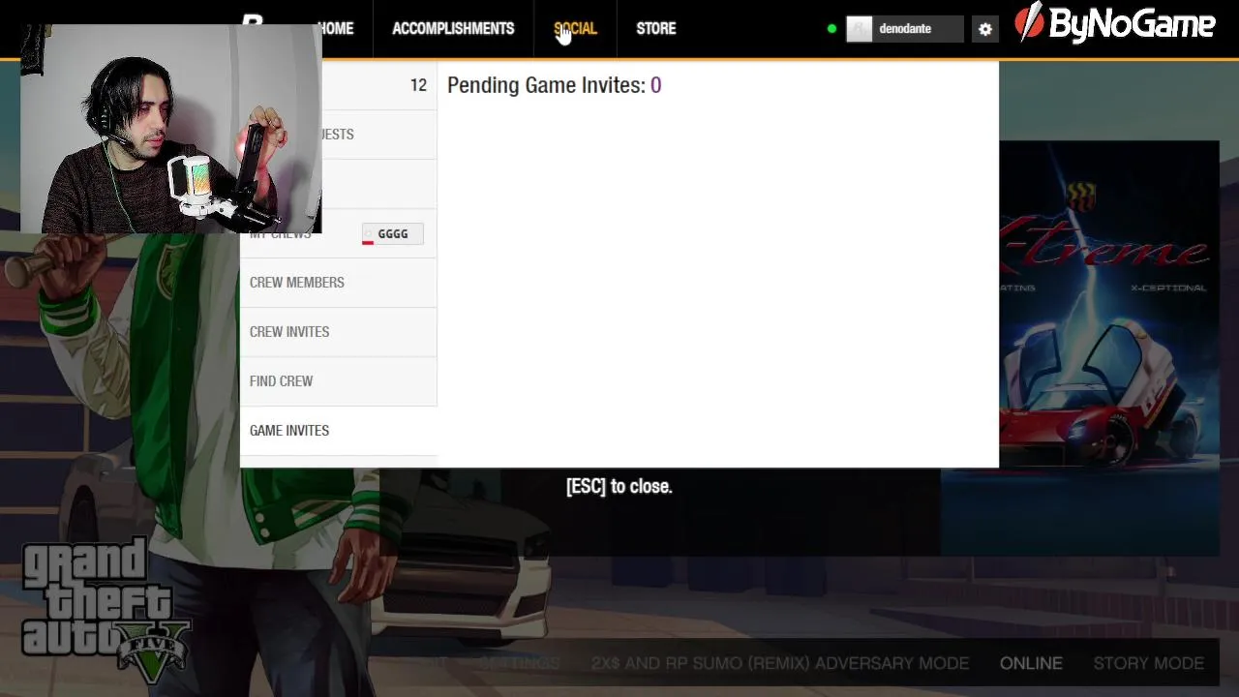Select ONLINE mode at bottom
1239x697 pixels.
[1031, 663]
